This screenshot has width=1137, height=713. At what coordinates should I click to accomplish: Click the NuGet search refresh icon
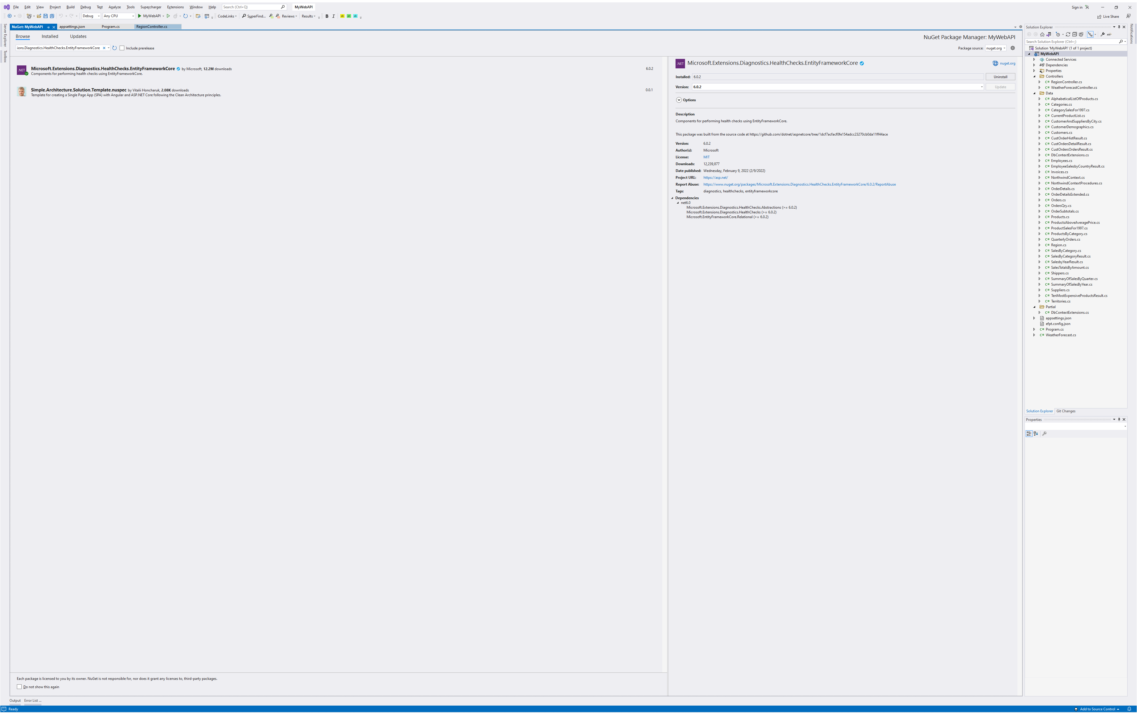point(115,48)
